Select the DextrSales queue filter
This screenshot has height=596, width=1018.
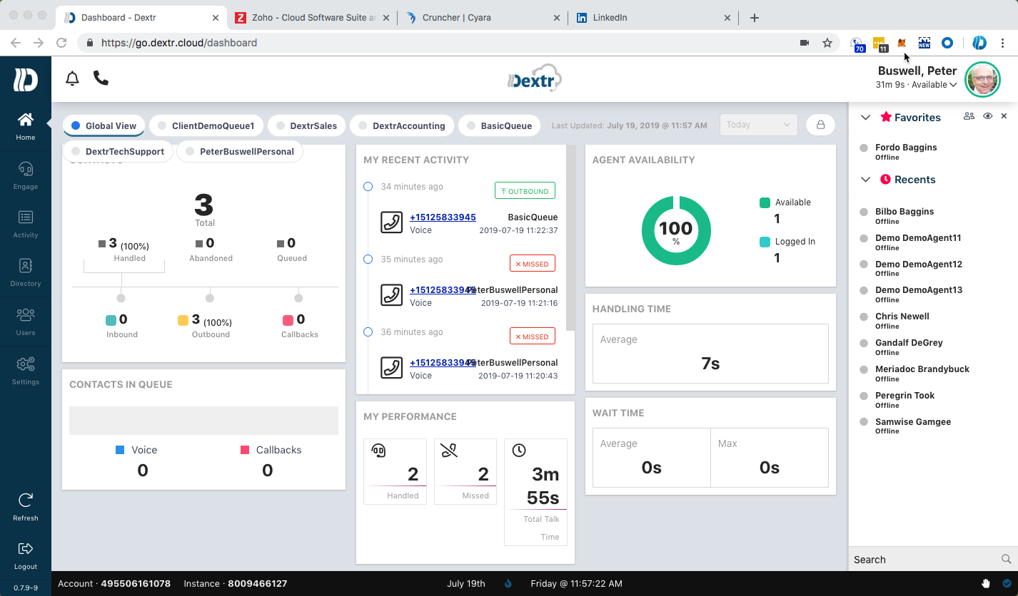(x=306, y=125)
